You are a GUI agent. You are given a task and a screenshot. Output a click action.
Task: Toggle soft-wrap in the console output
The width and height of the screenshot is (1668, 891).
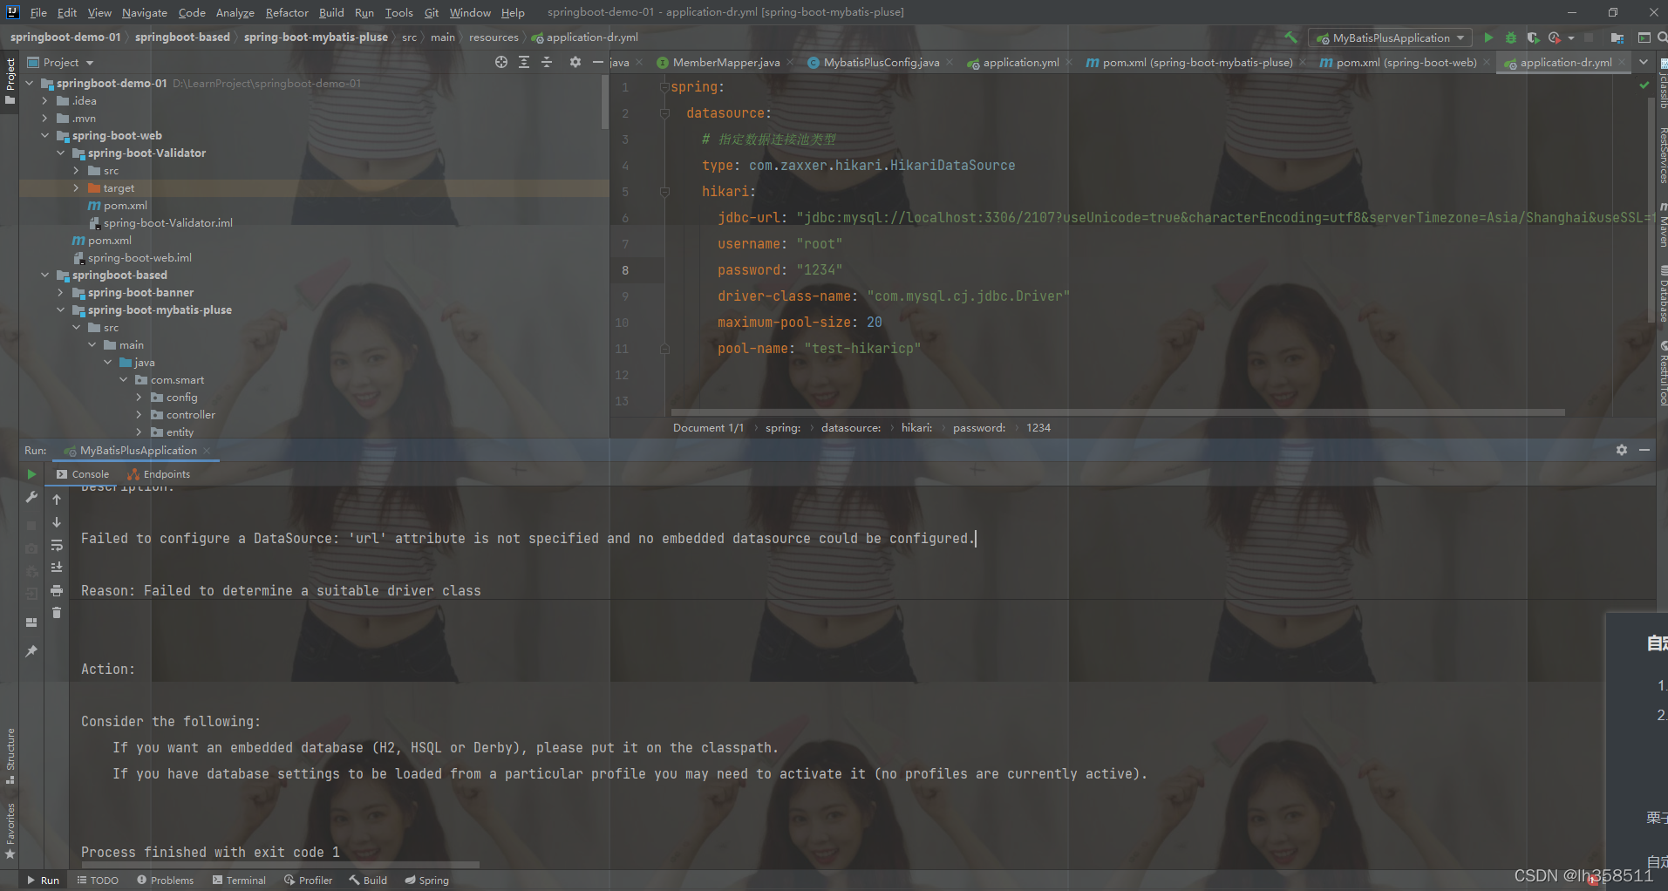click(57, 546)
